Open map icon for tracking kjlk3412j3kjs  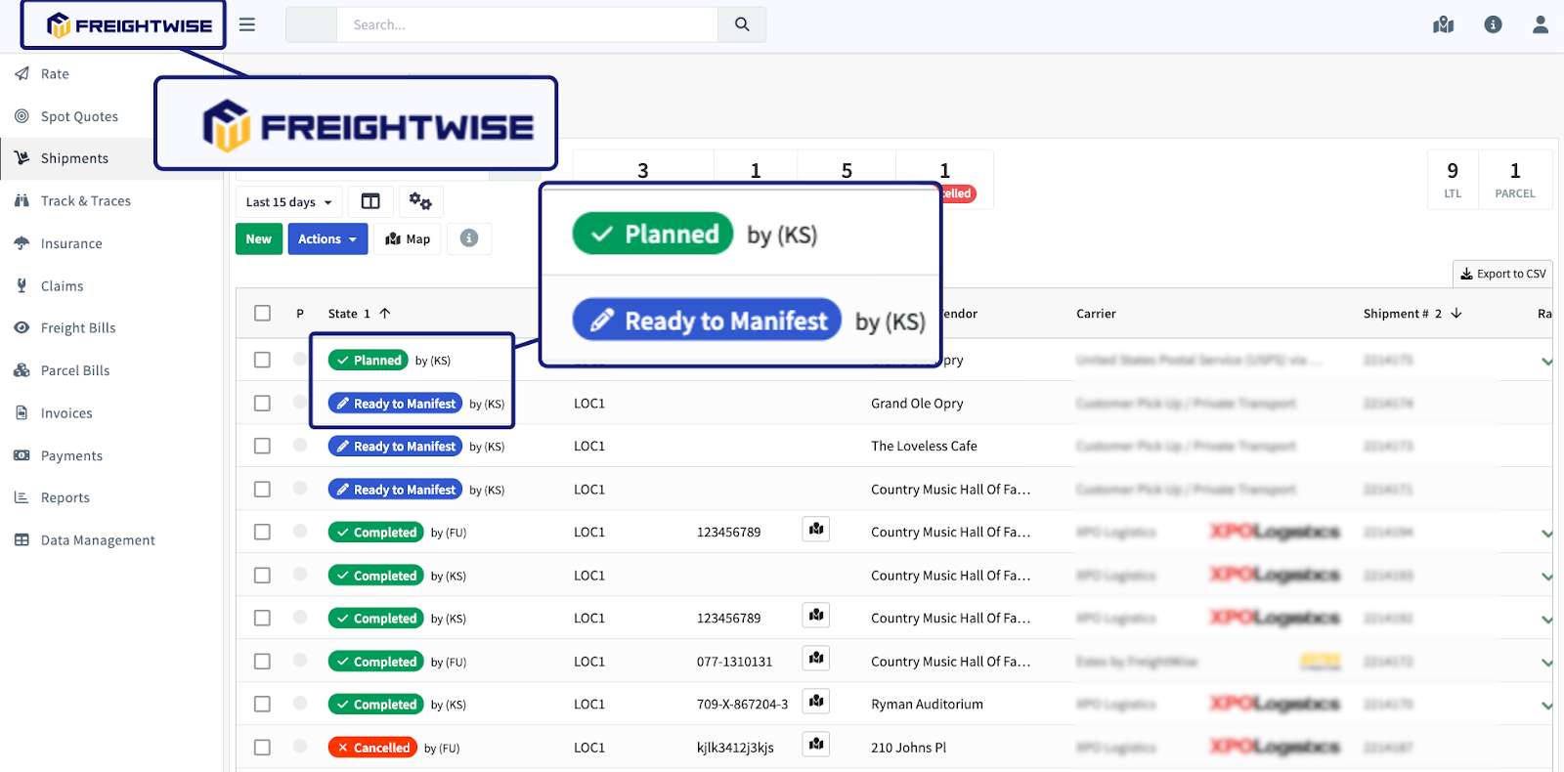coord(816,744)
